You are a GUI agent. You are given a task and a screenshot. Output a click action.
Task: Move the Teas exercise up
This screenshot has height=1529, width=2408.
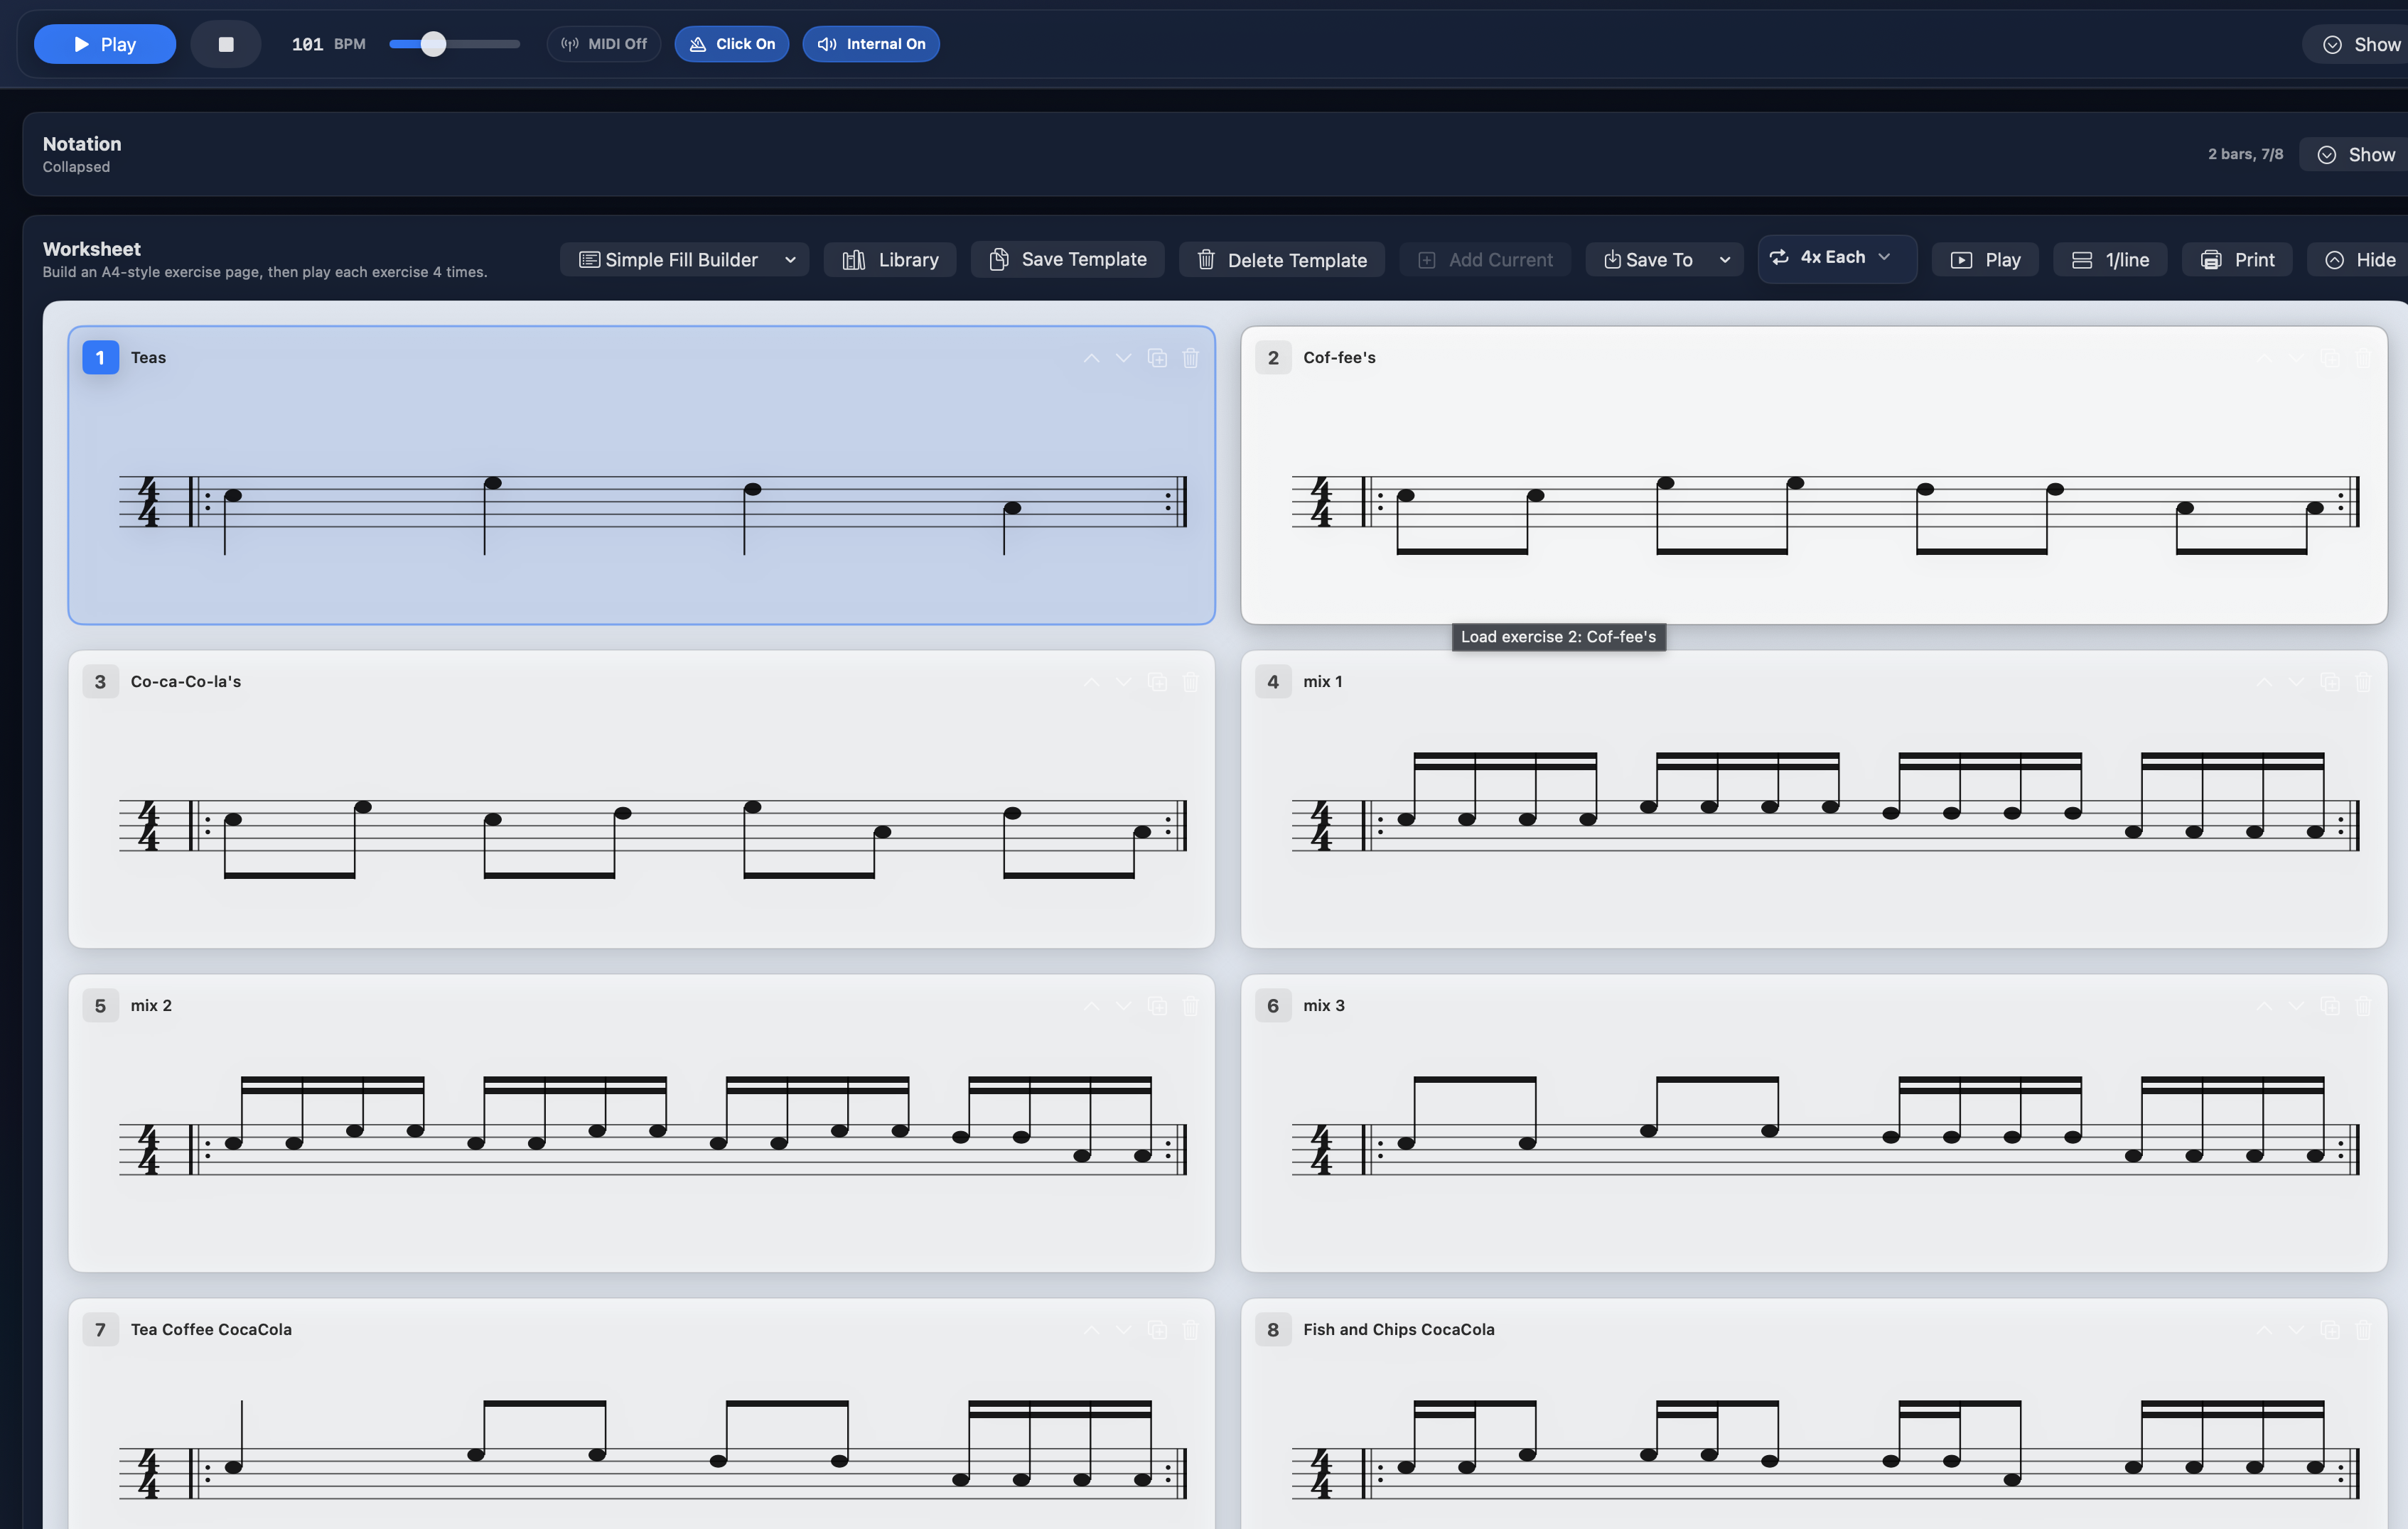tap(1091, 358)
